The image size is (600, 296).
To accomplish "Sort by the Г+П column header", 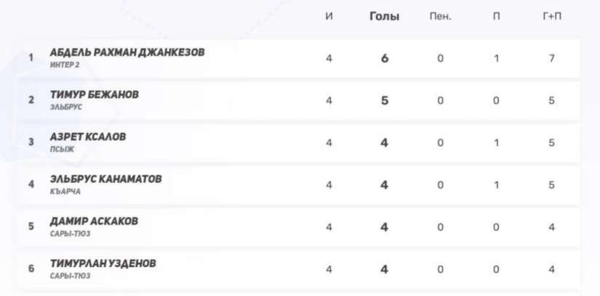I will tap(552, 17).
